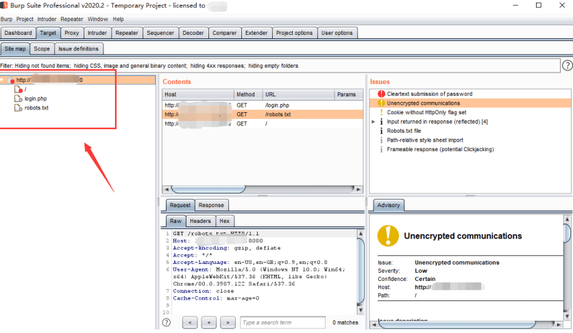
Task: Click the search term input field
Action: tap(282, 323)
